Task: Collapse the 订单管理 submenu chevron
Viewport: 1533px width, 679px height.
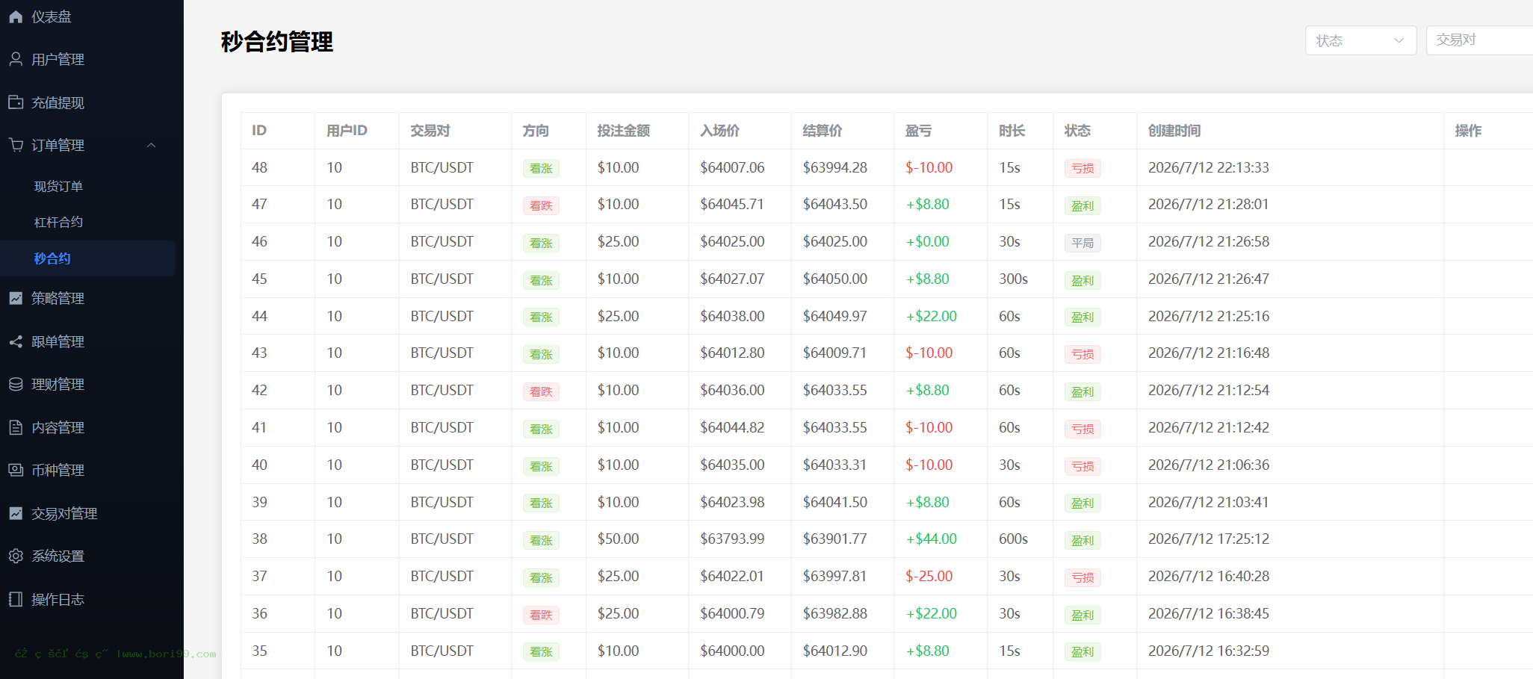Action: pyautogui.click(x=152, y=145)
